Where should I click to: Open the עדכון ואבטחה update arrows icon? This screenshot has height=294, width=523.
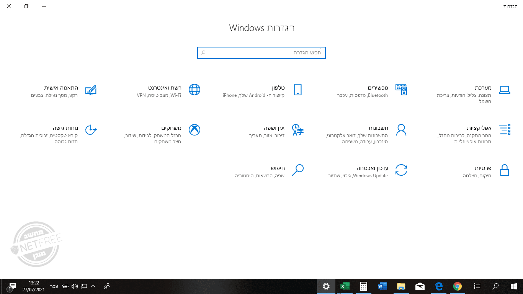pyautogui.click(x=401, y=170)
